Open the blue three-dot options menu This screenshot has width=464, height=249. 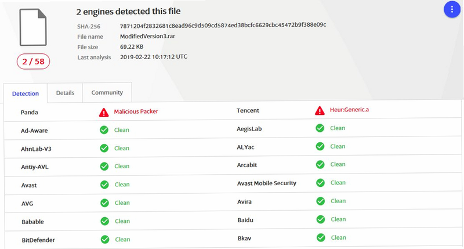[x=452, y=9]
